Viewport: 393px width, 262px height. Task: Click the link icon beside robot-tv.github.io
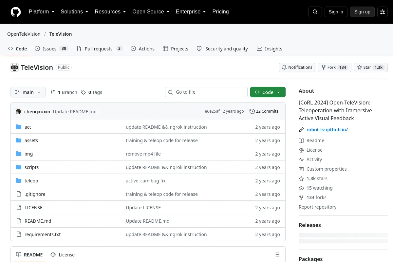301,130
